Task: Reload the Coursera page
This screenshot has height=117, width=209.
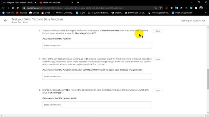Action: (x=13, y=8)
